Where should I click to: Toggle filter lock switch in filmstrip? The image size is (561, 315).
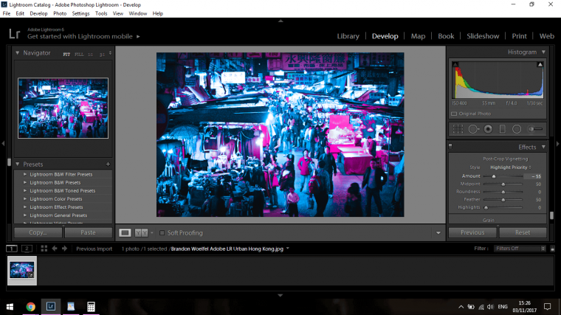tap(552, 249)
